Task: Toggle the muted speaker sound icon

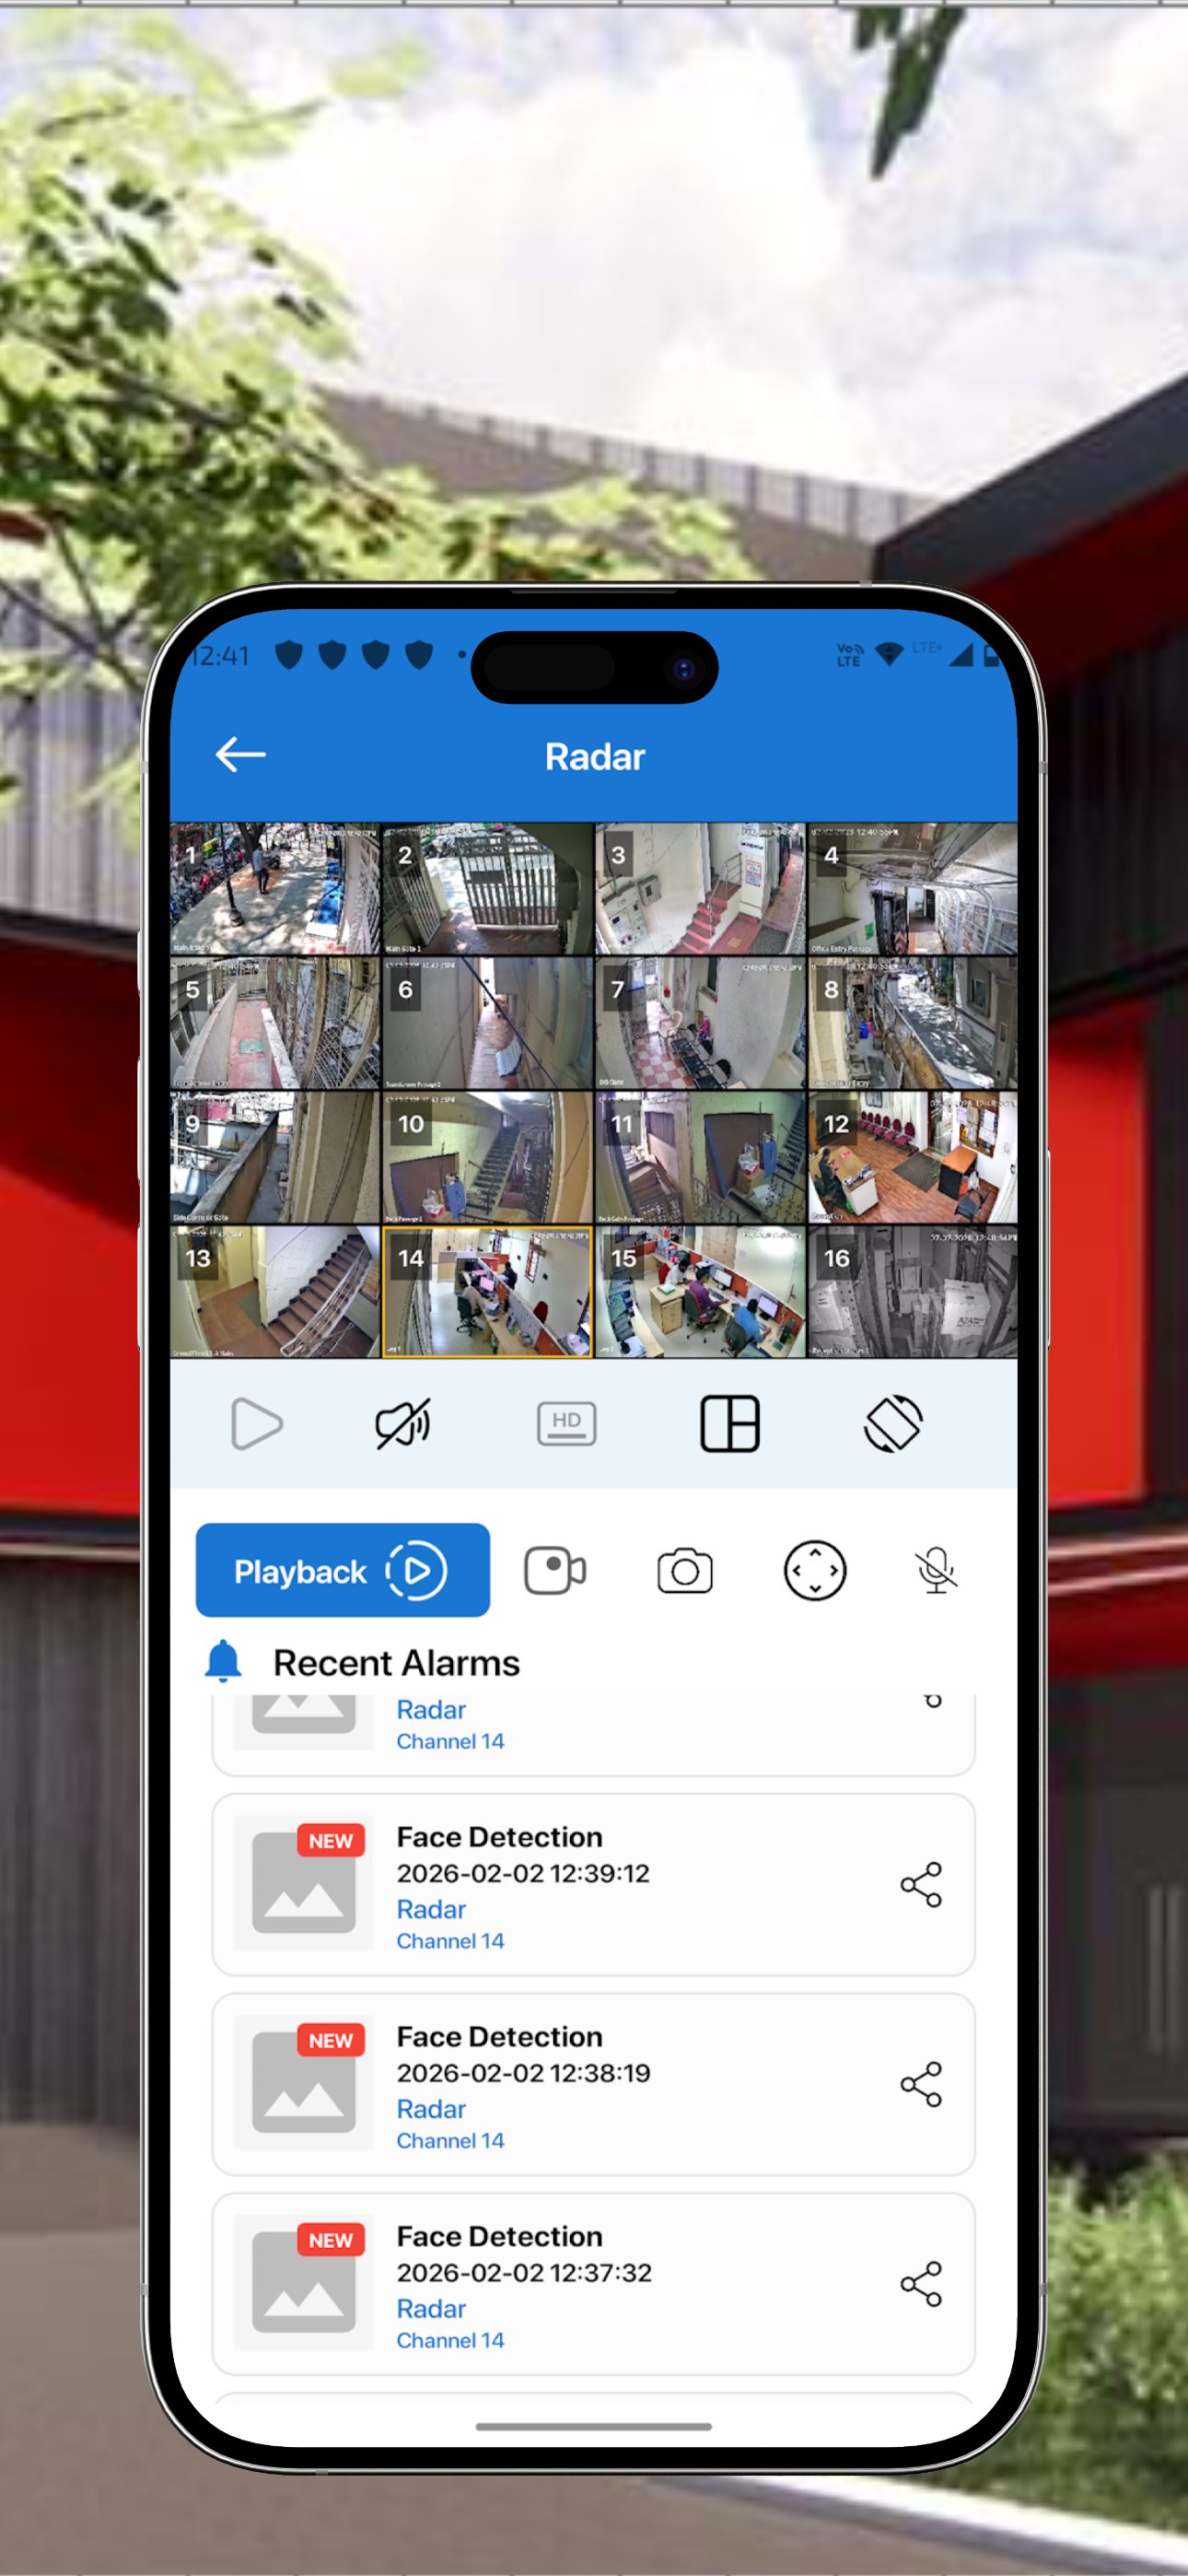Action: tap(402, 1423)
